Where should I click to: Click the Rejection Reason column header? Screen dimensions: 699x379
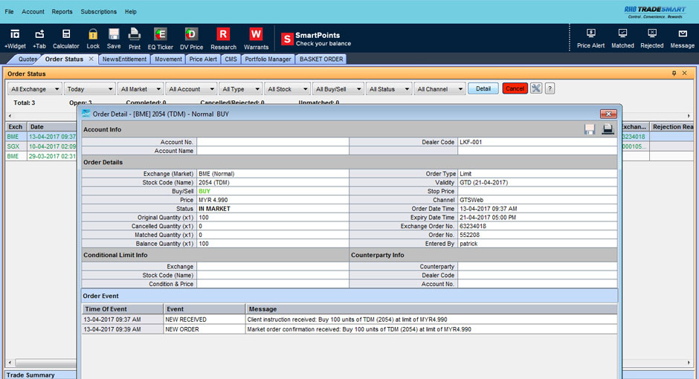(x=671, y=127)
